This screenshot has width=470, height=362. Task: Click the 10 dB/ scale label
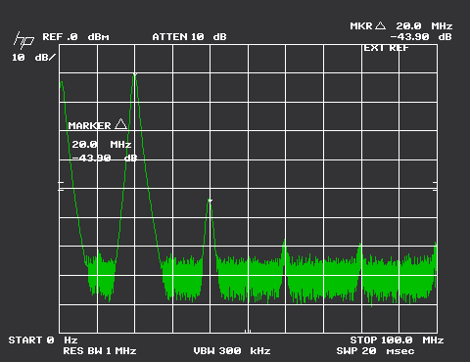click(x=34, y=58)
